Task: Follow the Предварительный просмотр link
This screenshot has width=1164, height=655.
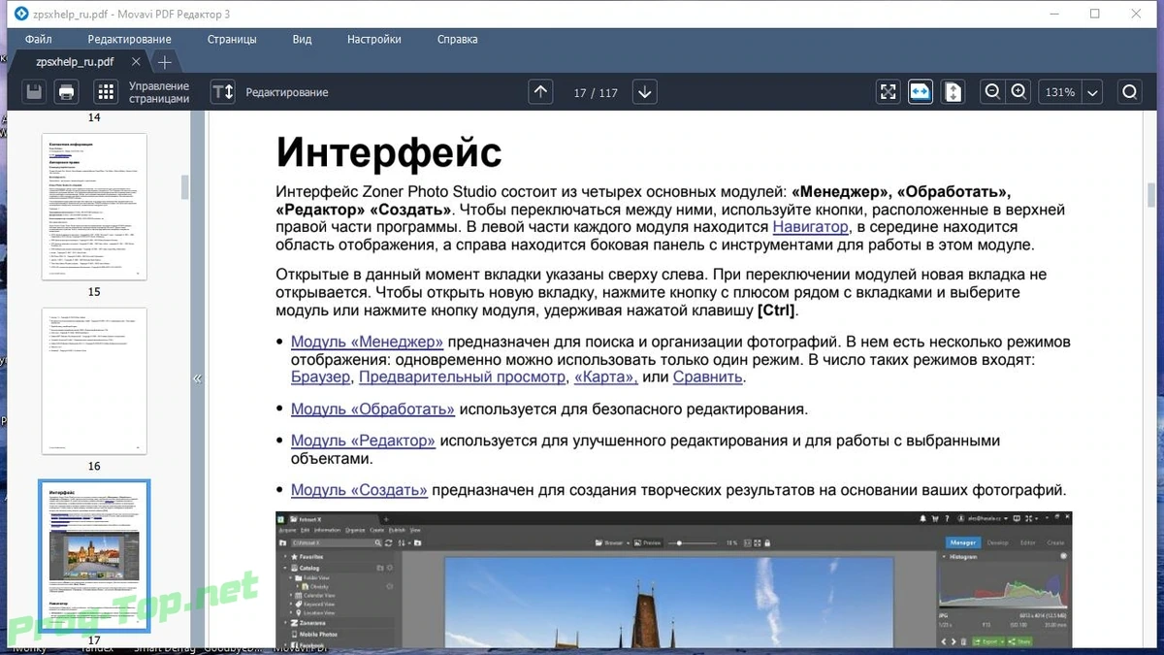Action: click(x=462, y=377)
